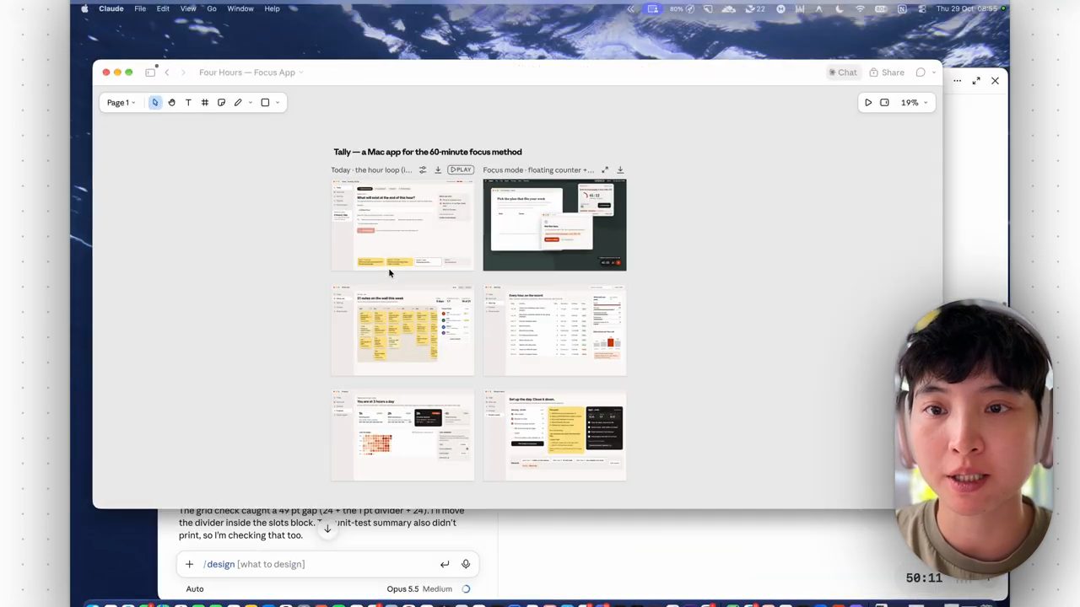Open the File menu

tap(140, 8)
